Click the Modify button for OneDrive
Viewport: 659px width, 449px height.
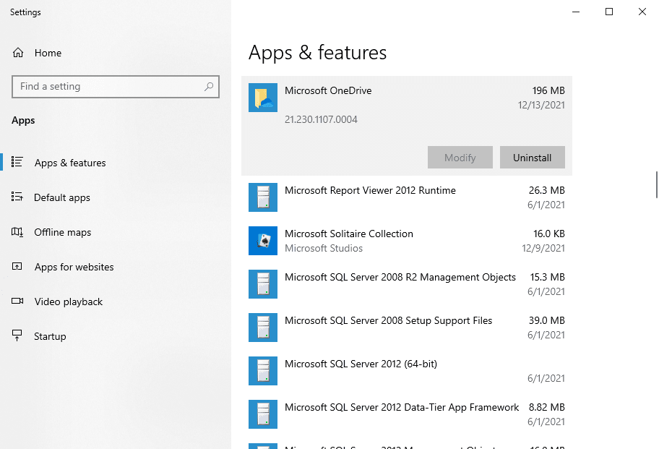pos(460,157)
